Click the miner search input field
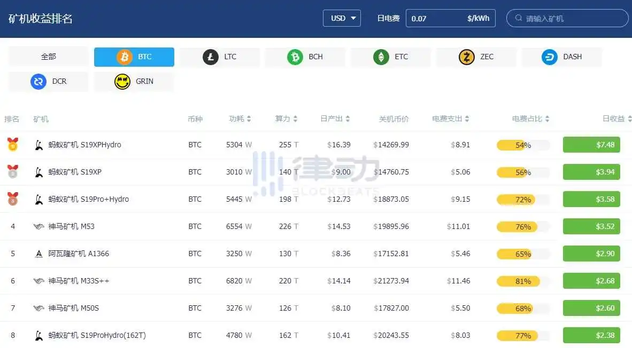The image size is (632, 348). tap(567, 18)
